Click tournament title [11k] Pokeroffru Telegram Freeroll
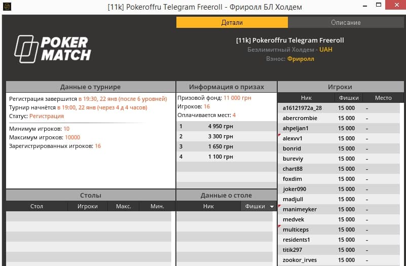Image resolution: width=406 pixels, height=266 pixels. (x=290, y=41)
